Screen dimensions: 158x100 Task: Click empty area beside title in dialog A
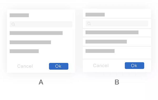(51, 15)
